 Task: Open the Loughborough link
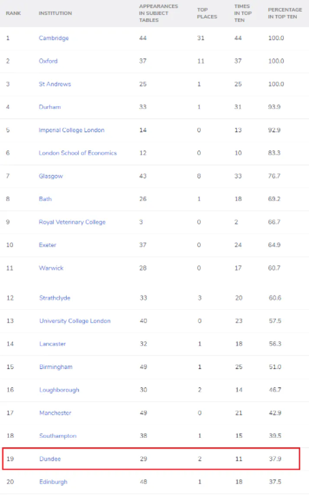pos(59,390)
